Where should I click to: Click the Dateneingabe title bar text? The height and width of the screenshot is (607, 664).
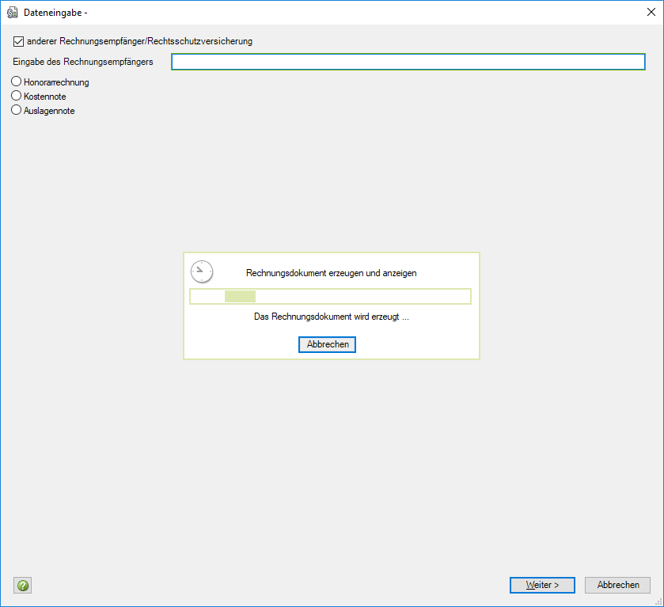tap(55, 12)
